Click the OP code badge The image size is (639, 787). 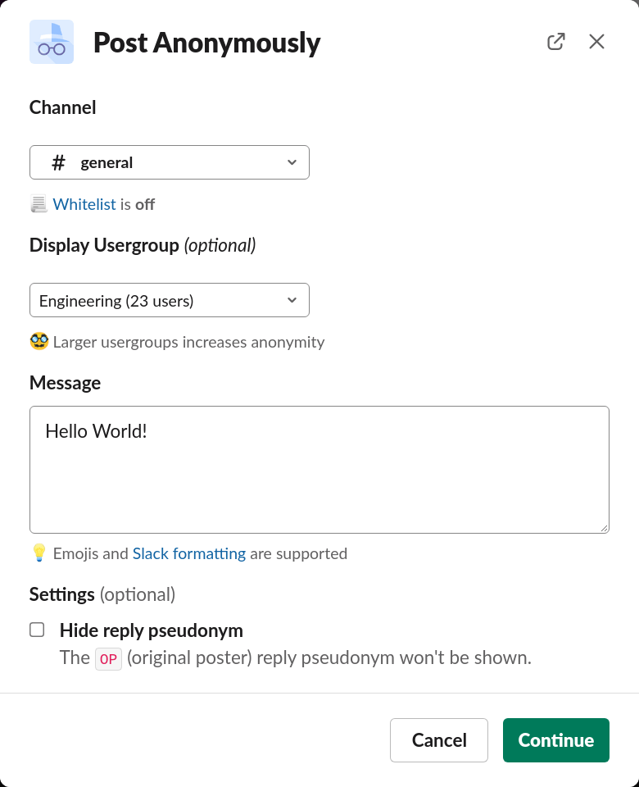tap(108, 658)
